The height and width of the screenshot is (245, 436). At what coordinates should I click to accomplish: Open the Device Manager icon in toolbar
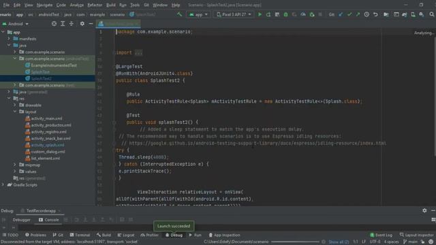(x=414, y=14)
